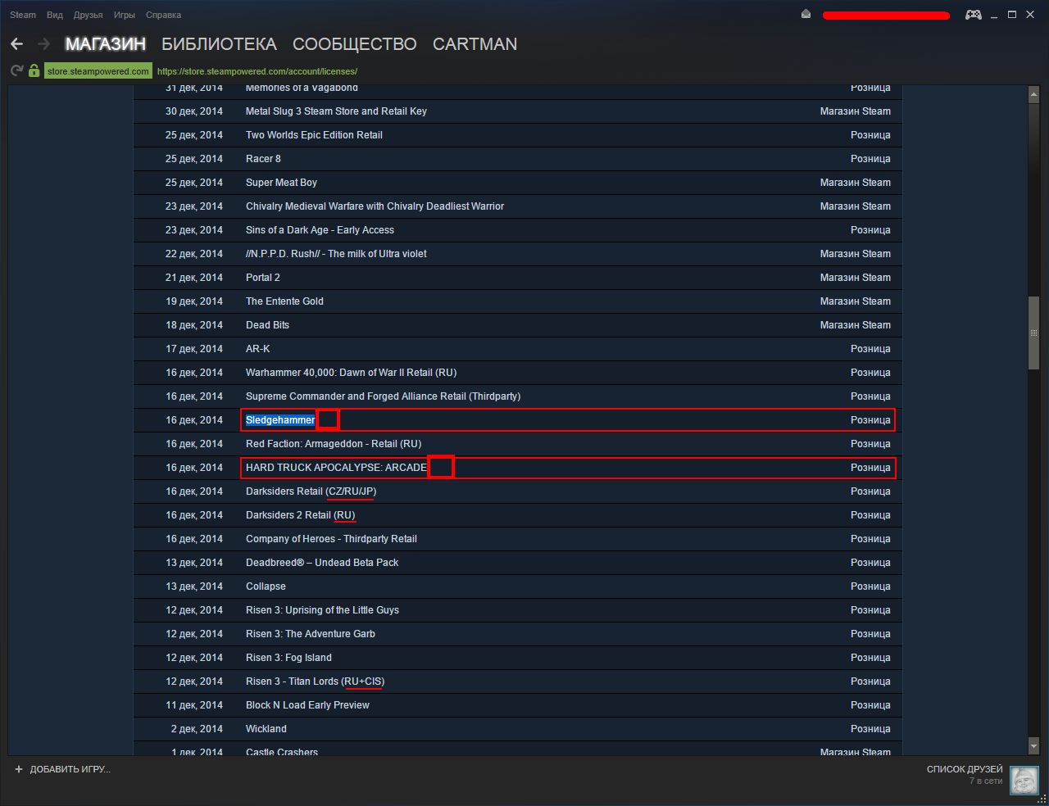This screenshot has height=806, width=1049.
Task: Click Sins of a Dark Age - Early Access
Action: (320, 230)
